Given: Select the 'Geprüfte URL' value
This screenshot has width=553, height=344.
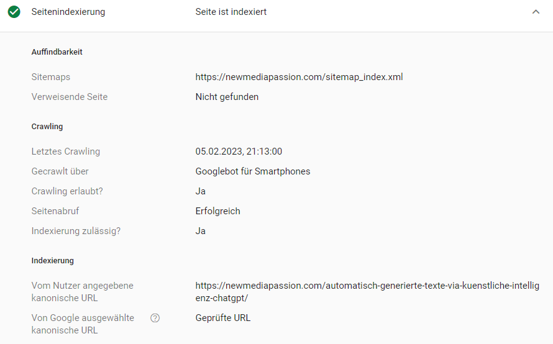Looking at the screenshot, I should coord(223,317).
